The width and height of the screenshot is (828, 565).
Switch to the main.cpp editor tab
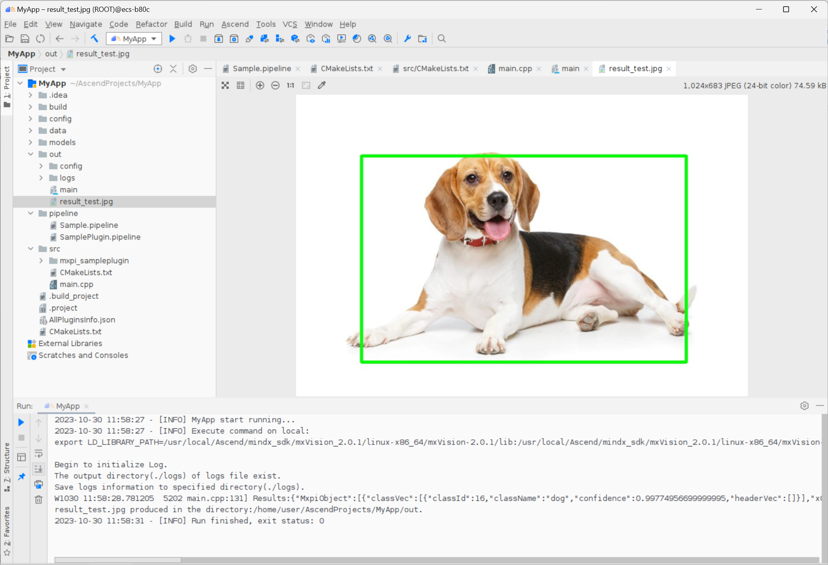tap(515, 69)
